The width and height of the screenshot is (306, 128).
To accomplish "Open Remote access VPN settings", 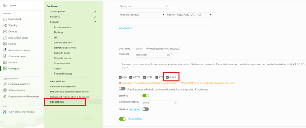I will [x=65, y=48].
